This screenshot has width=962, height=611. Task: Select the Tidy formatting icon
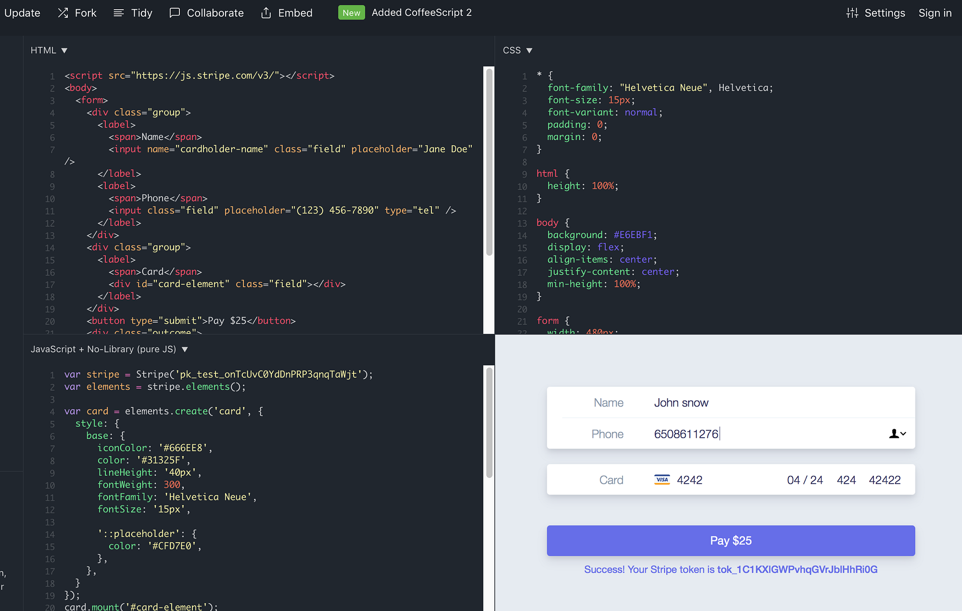coord(118,13)
